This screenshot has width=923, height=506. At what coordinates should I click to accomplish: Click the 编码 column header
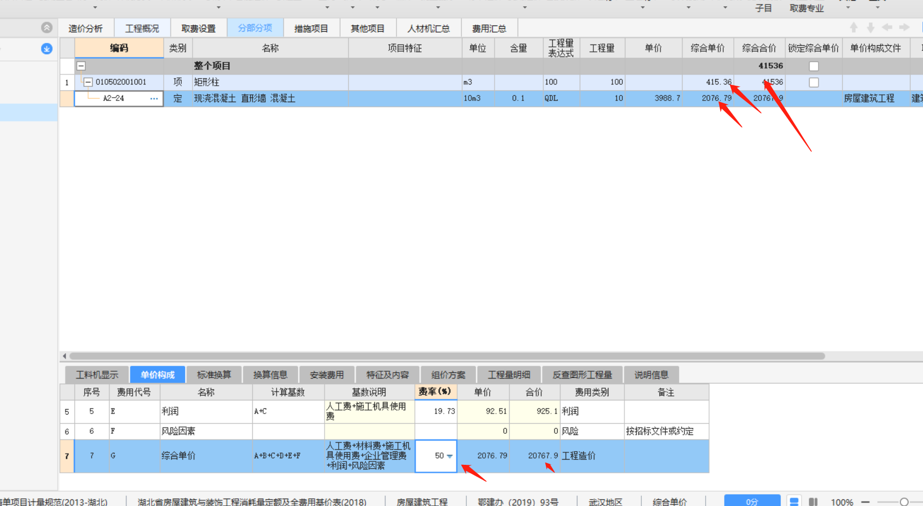click(119, 48)
